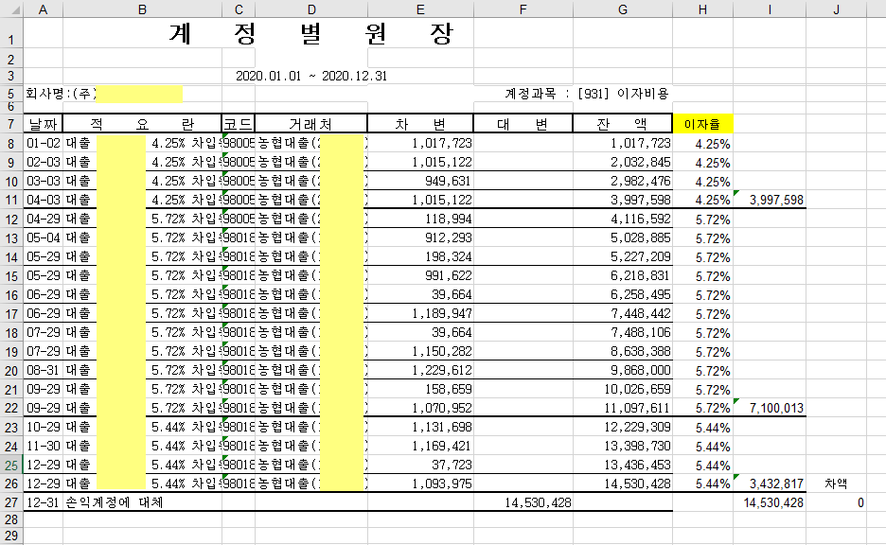Click the balance cell 7,488,106
This screenshot has width=886, height=545.
[623, 333]
